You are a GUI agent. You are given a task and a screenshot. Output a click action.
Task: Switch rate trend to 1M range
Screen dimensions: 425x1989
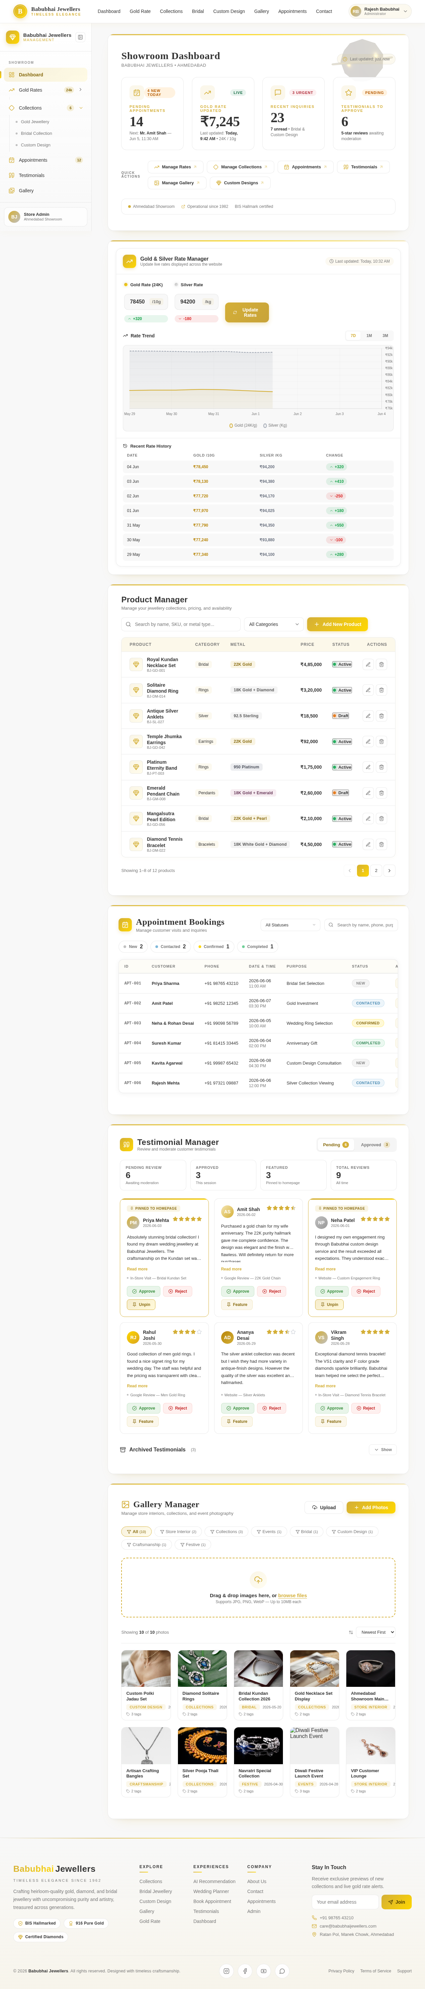[369, 336]
